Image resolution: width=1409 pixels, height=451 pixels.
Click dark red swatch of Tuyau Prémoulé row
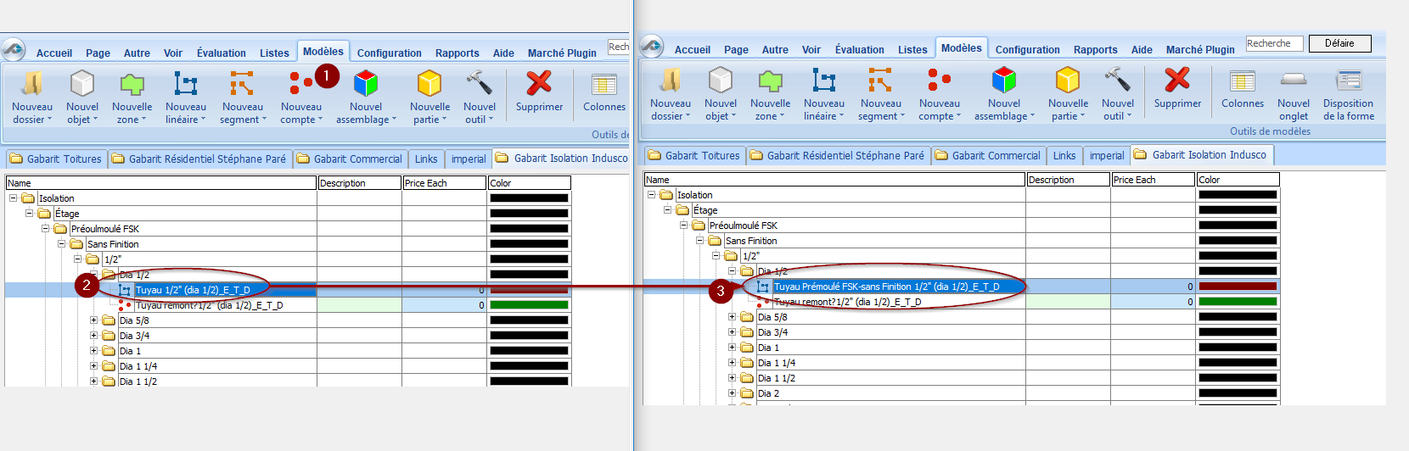1238,287
